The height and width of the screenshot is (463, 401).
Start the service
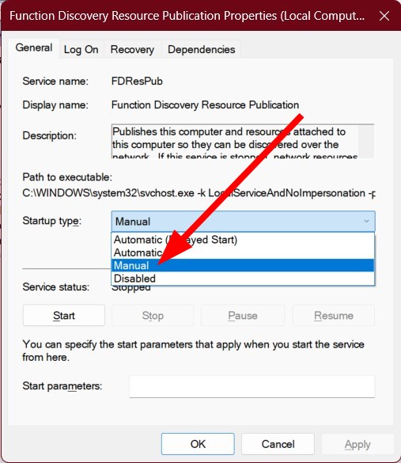point(64,315)
